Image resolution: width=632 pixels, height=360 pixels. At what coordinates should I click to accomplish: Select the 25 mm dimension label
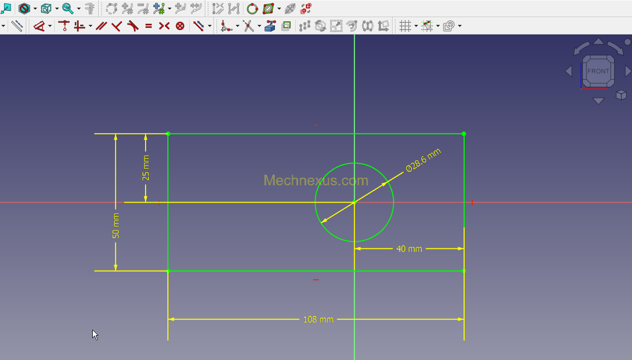(x=146, y=168)
